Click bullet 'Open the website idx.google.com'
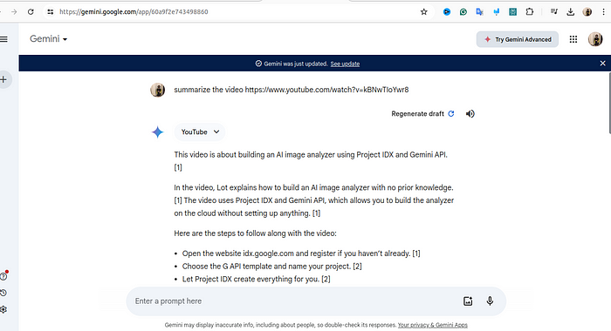 (x=301, y=253)
